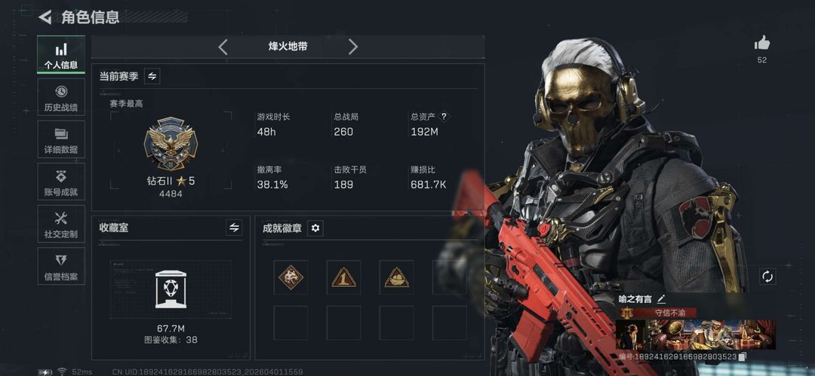This screenshot has width=815, height=376.
Task: Click the question mark next to 总资产
Action: pos(444,117)
